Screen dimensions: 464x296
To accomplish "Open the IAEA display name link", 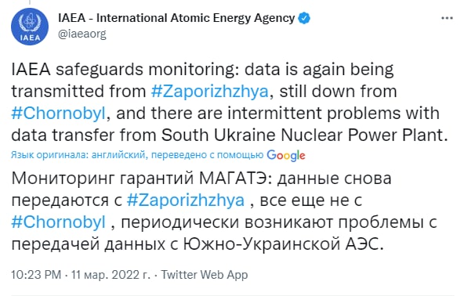I will 176,18.
